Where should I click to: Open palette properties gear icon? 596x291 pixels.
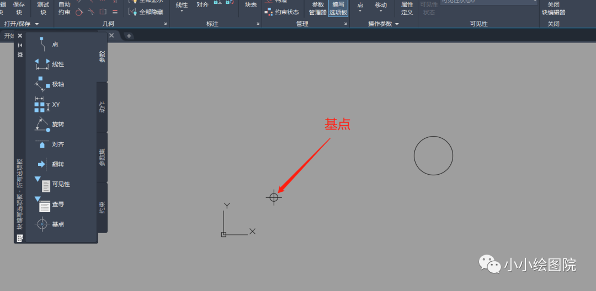pos(20,55)
